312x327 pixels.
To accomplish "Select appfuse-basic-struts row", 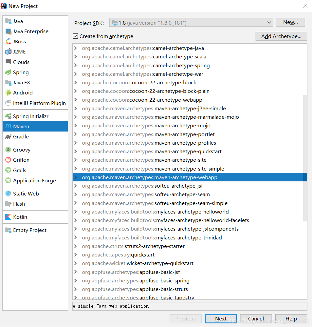I will (x=190, y=289).
